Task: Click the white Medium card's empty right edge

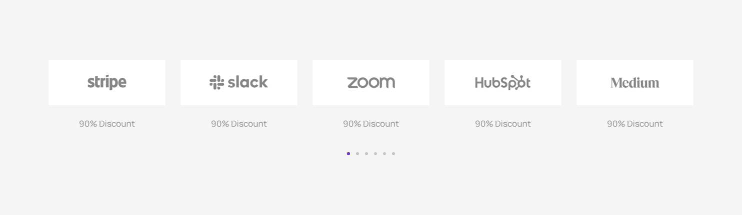Action: point(684,82)
